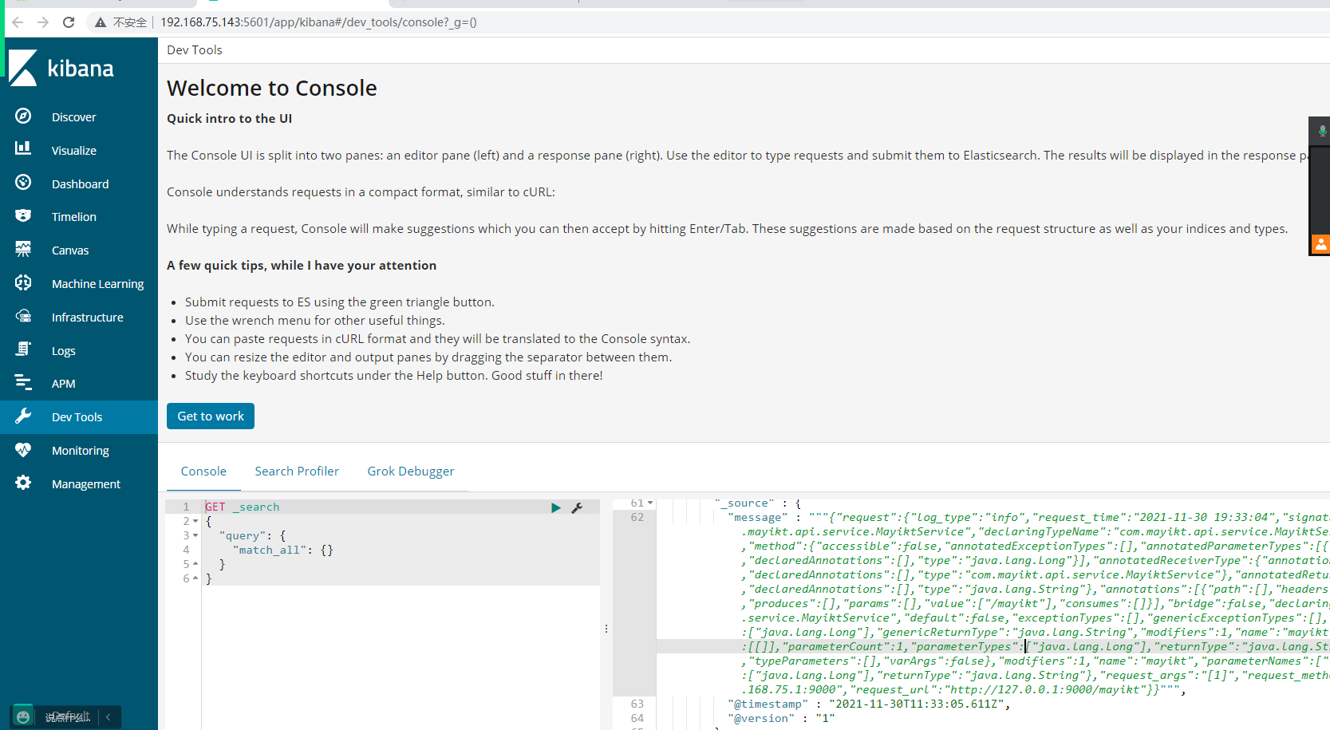Open the Timelion mask icon
Screen dimensions: 1330x730
pos(23,216)
